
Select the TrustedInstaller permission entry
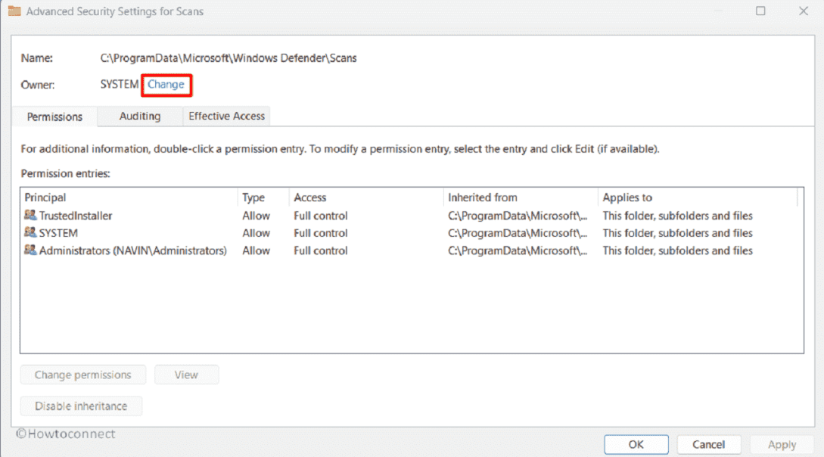click(76, 216)
